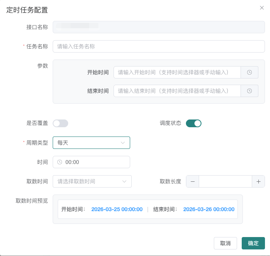
Task: Open time picker for 结束时间 clock icon
Action: (x=249, y=91)
